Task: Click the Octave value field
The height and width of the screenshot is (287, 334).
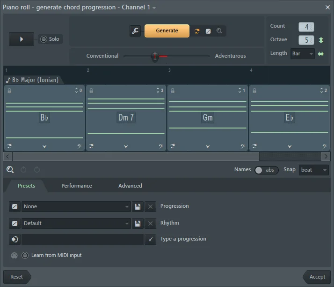Action: (306, 40)
